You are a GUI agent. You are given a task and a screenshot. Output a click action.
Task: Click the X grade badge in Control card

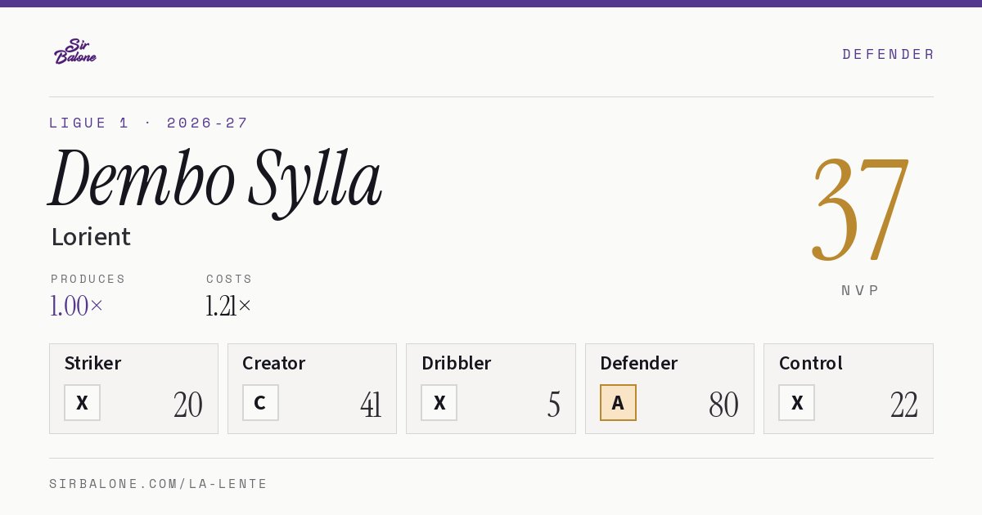click(x=797, y=402)
